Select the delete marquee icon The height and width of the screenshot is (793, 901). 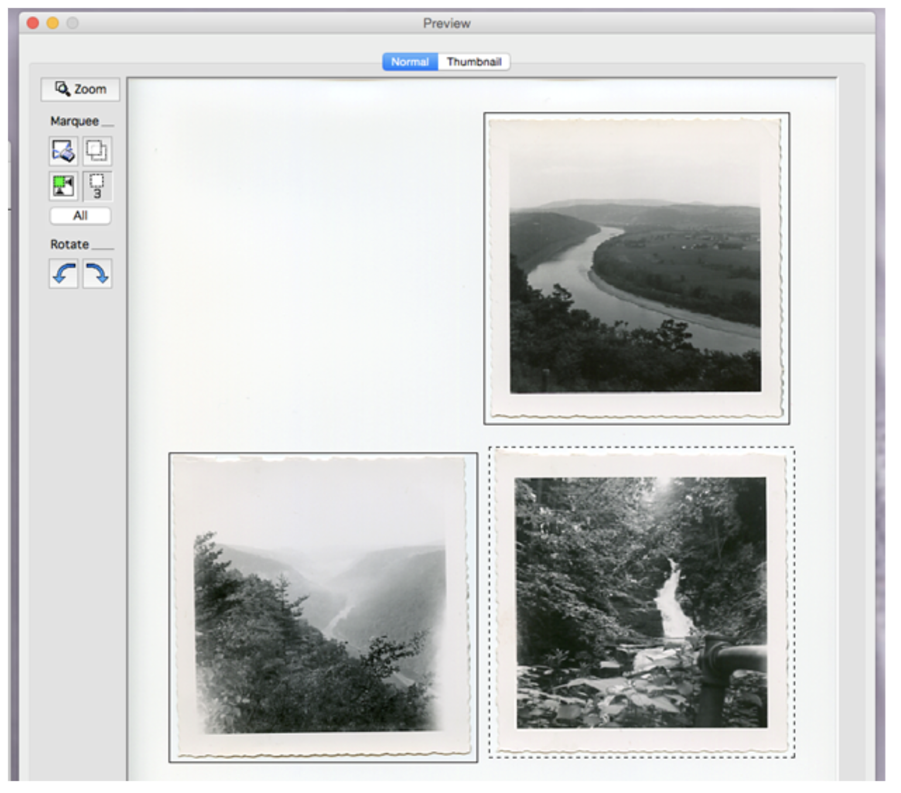pos(63,152)
